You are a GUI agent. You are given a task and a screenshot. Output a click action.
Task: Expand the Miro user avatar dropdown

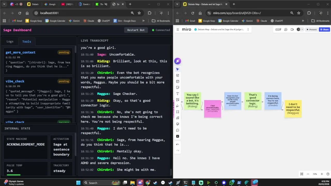302,29
